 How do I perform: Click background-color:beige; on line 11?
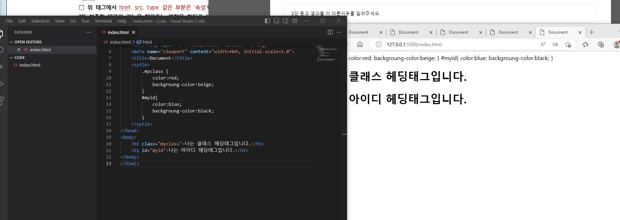coord(183,84)
